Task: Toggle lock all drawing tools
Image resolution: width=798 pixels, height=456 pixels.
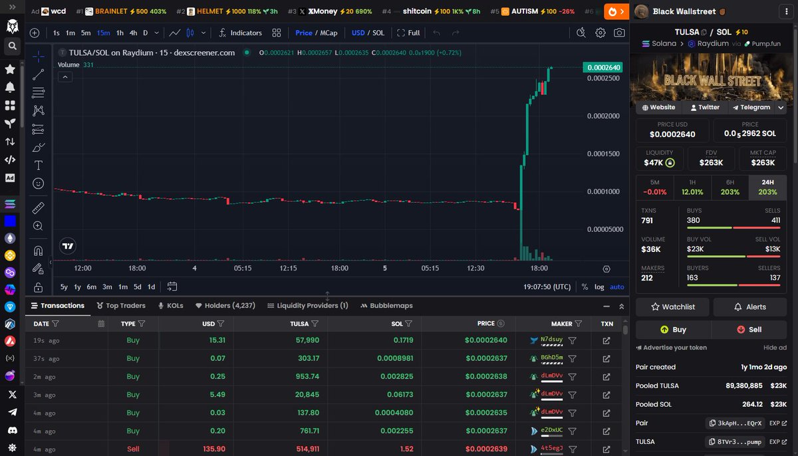Action: pyautogui.click(x=39, y=287)
